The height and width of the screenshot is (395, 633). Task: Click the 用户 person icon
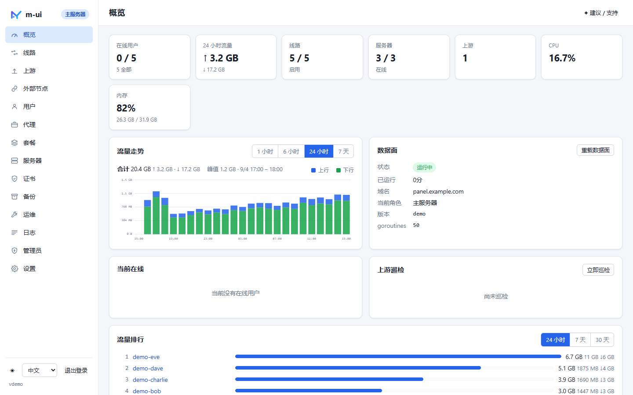tap(15, 107)
